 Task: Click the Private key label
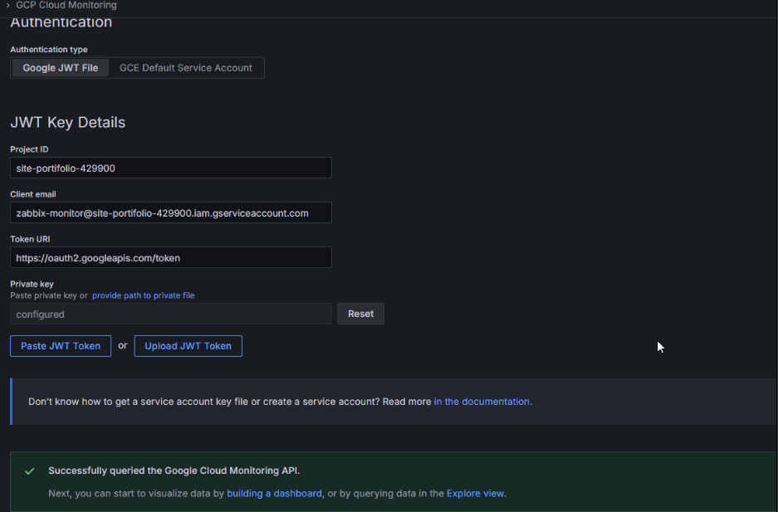[x=32, y=284]
